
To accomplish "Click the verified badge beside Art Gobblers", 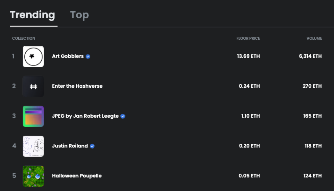I will click(88, 57).
